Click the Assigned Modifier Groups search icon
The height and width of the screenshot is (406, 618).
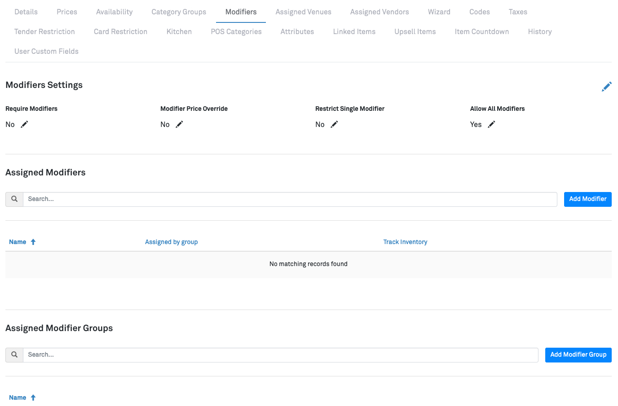[14, 355]
